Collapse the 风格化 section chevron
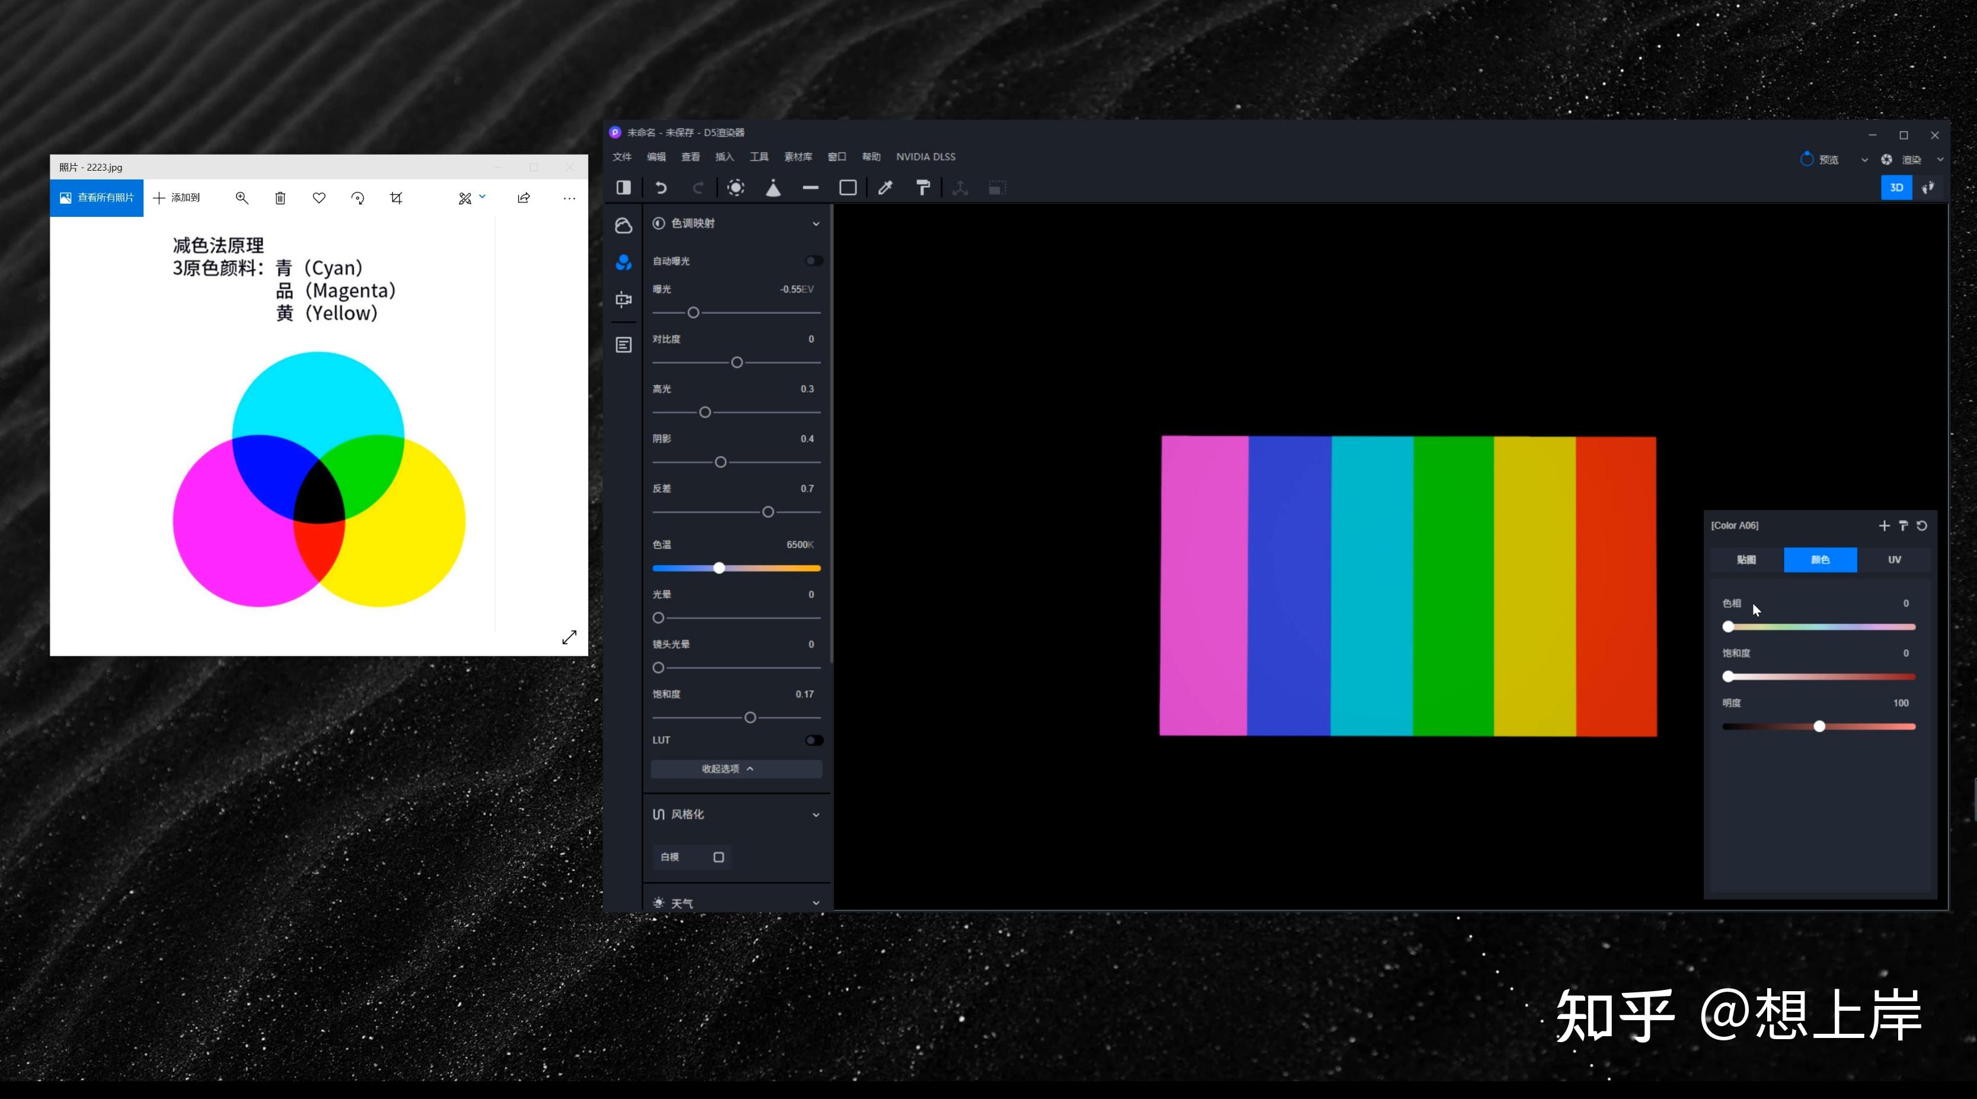The image size is (1977, 1099). (816, 815)
